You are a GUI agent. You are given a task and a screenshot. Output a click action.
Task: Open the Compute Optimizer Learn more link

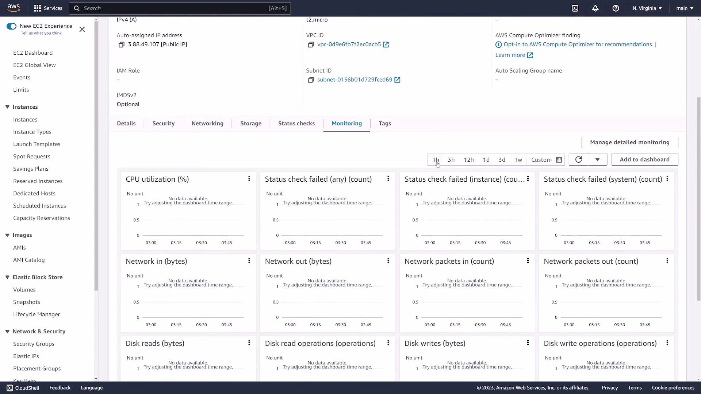pos(511,55)
